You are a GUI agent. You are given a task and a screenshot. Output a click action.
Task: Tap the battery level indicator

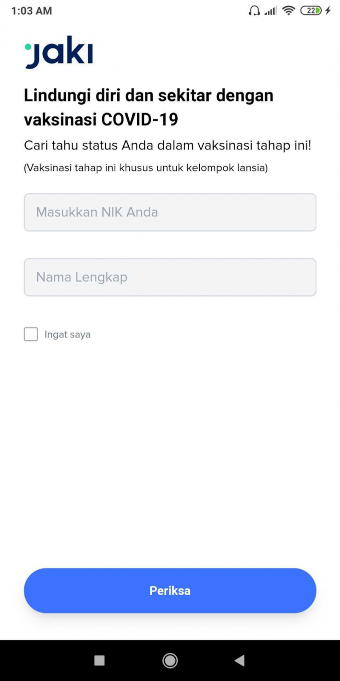pyautogui.click(x=311, y=10)
